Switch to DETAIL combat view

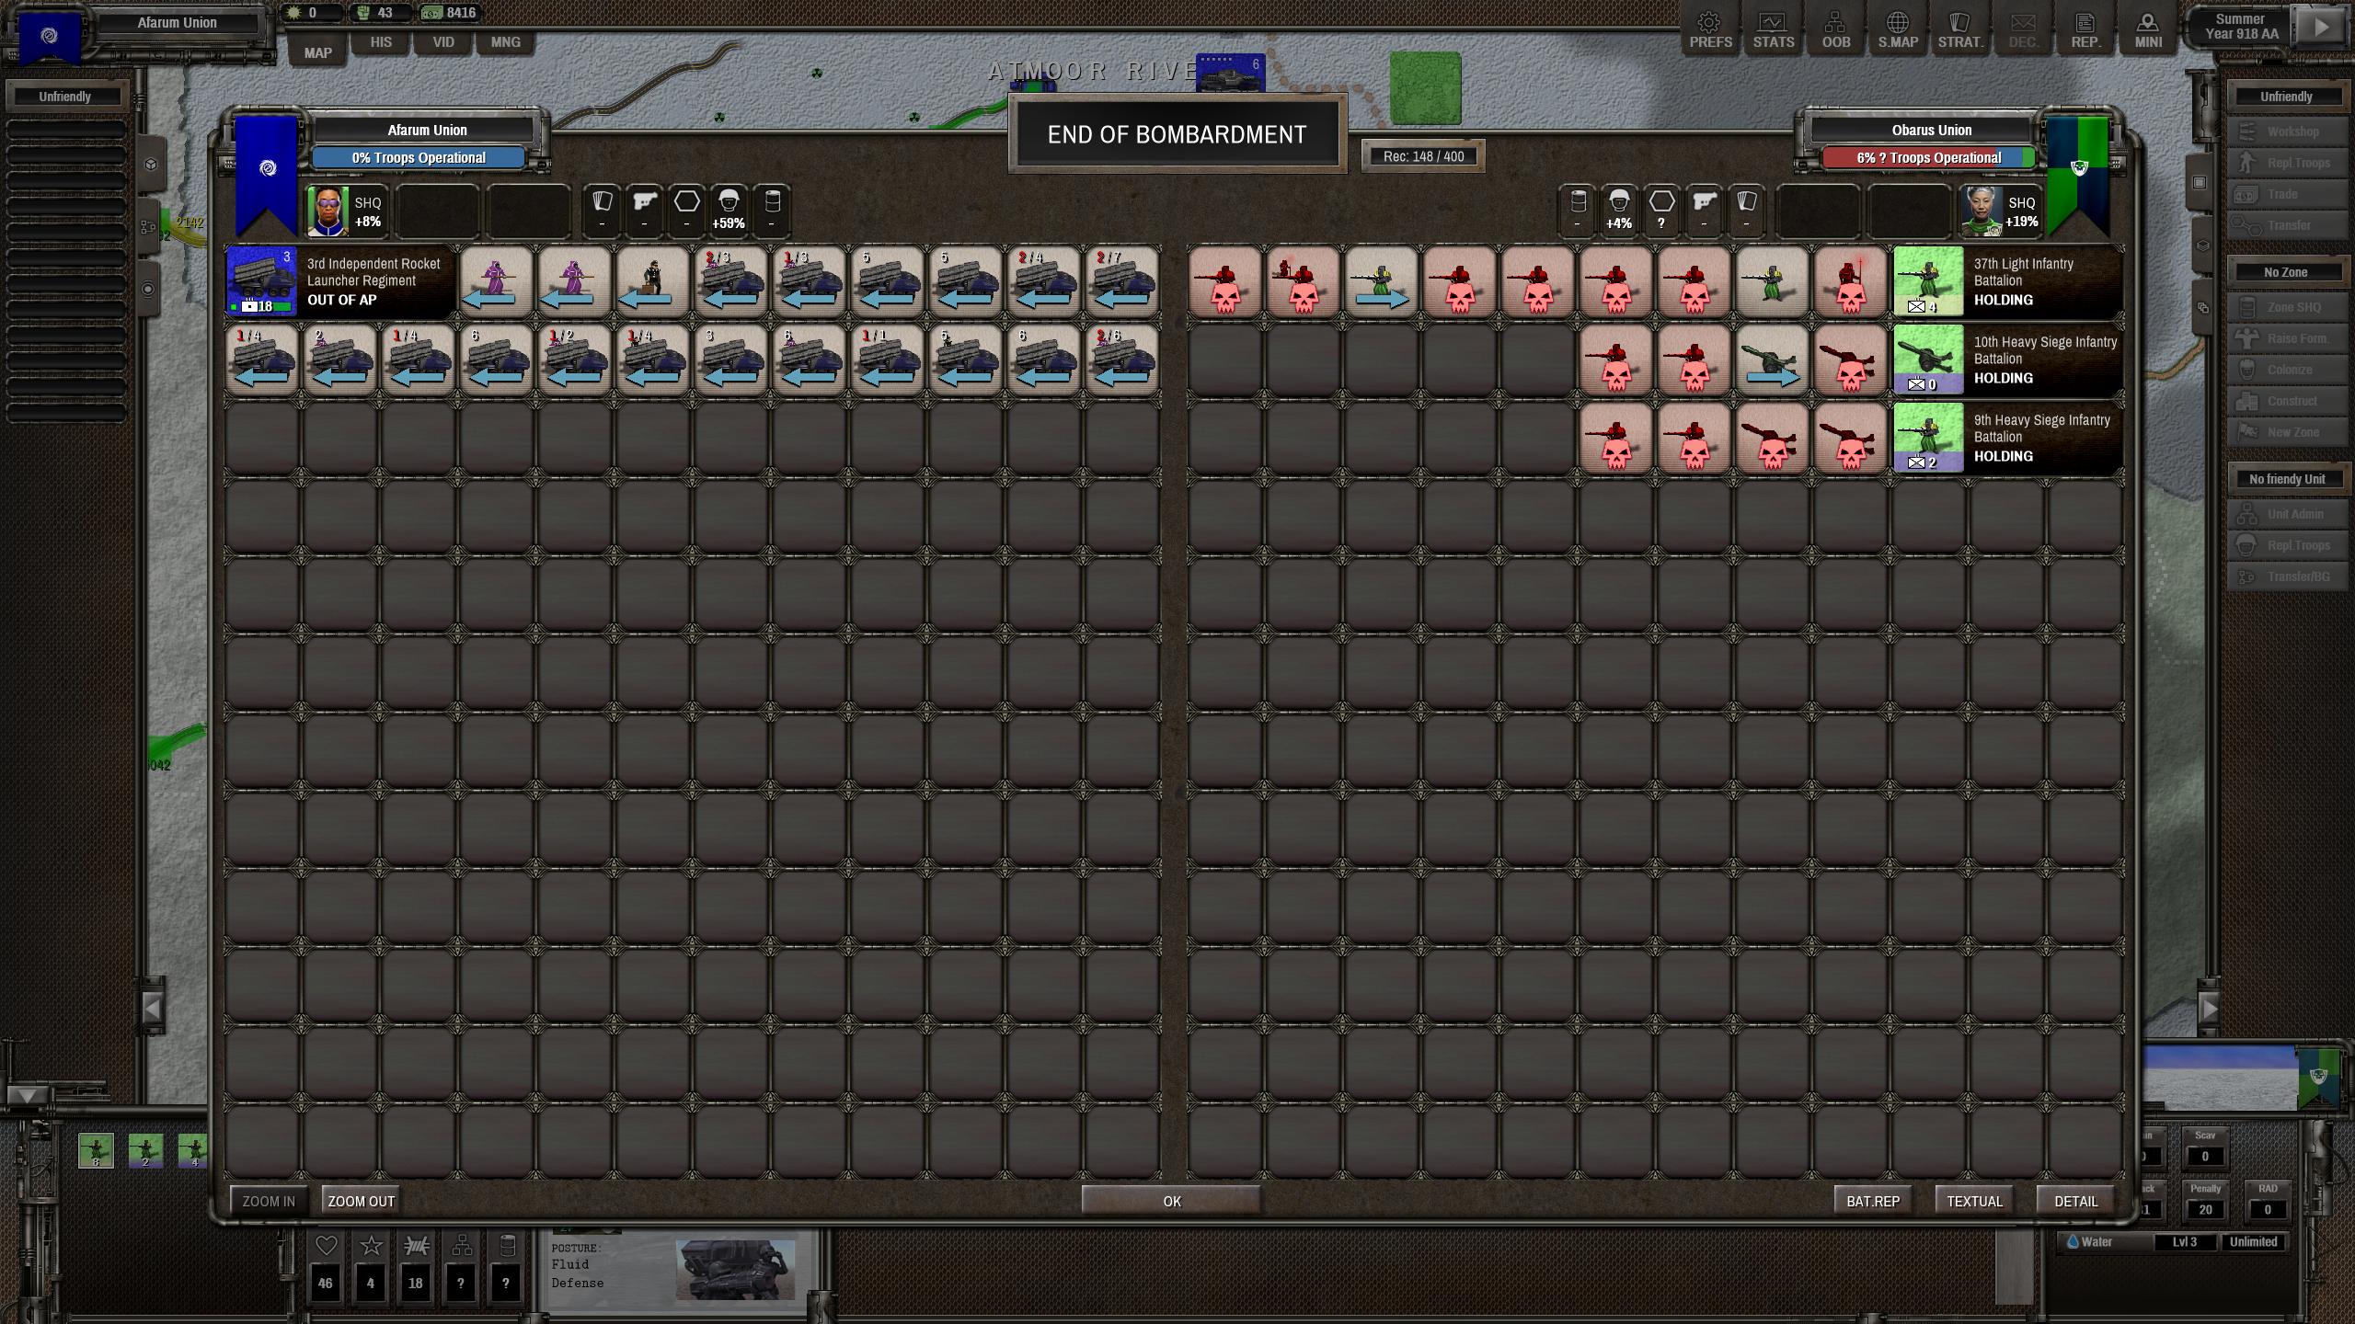[2075, 1201]
